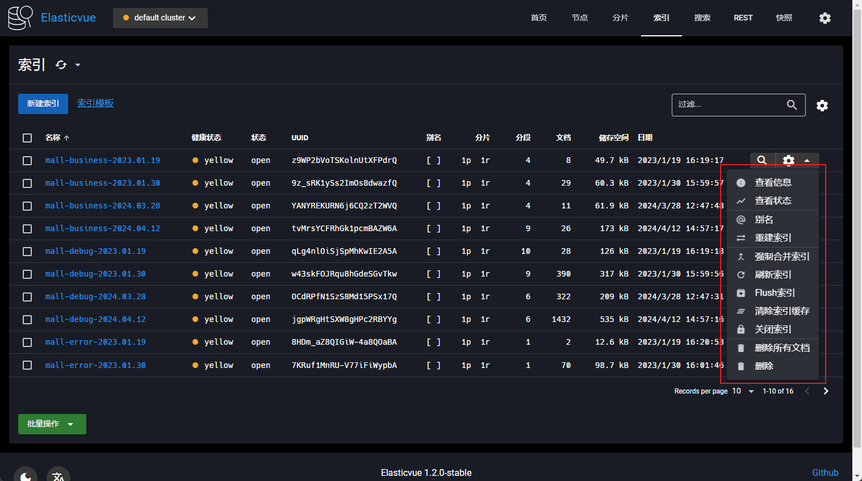Open the default cluster dropdown

(160, 18)
